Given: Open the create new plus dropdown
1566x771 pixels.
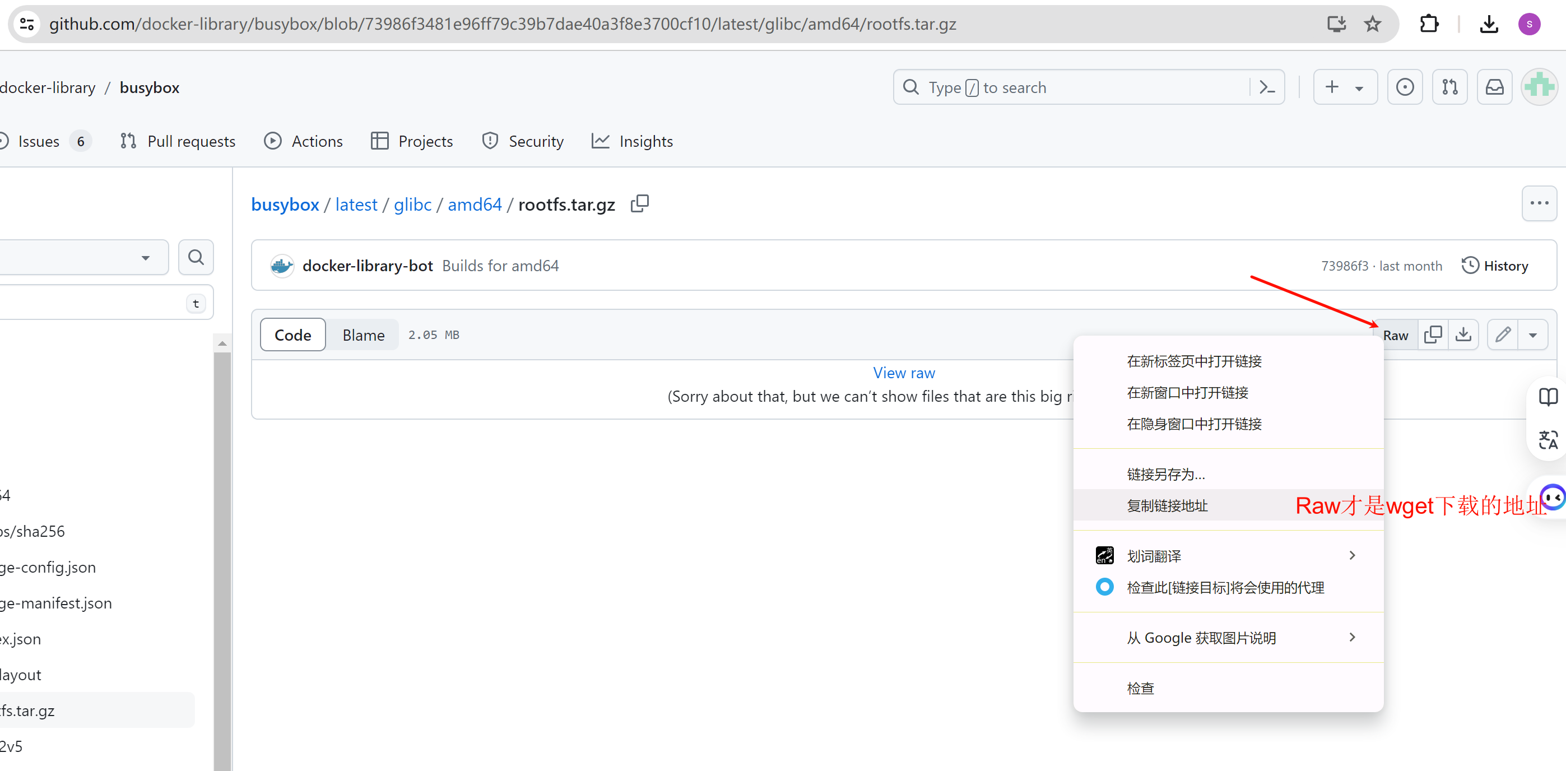Looking at the screenshot, I should pos(1345,87).
